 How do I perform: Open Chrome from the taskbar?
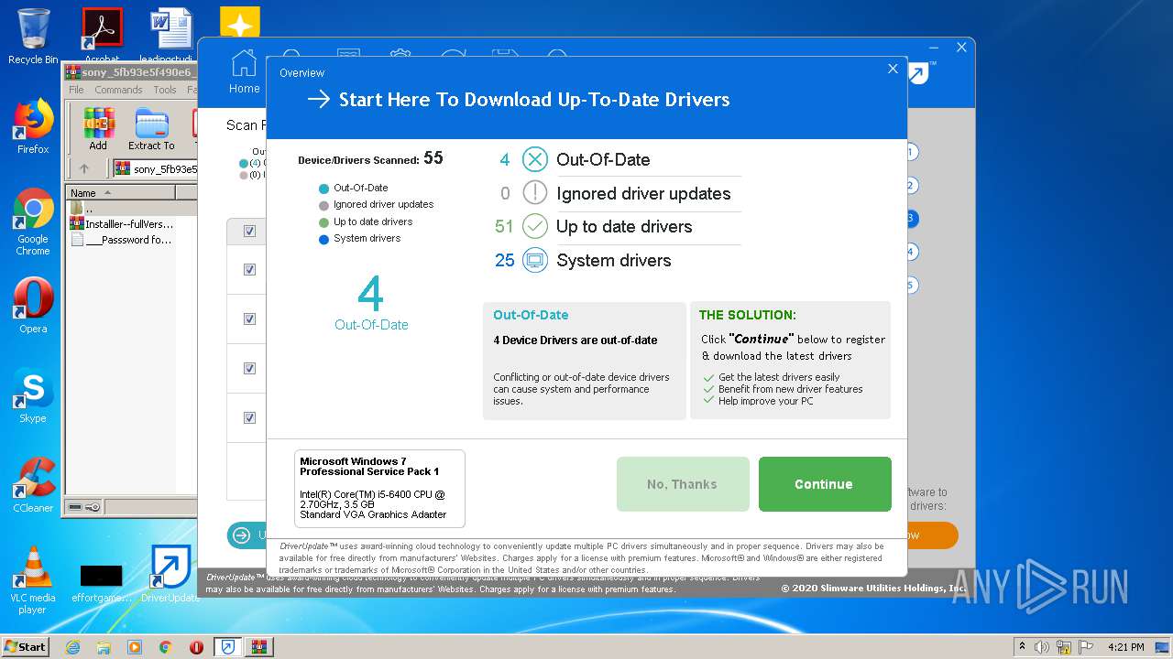[x=166, y=646]
